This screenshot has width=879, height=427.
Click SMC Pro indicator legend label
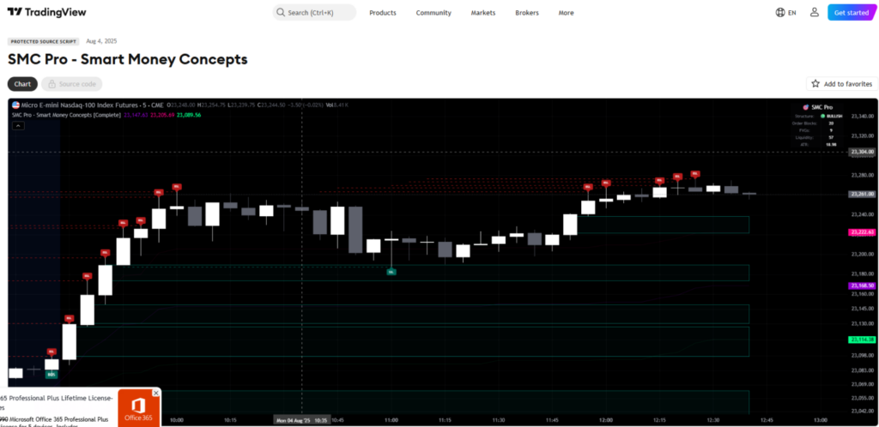(x=66, y=115)
